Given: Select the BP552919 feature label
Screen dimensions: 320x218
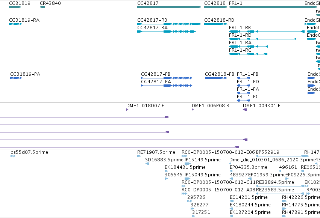Looking at the screenshot, I should coord(268,152).
